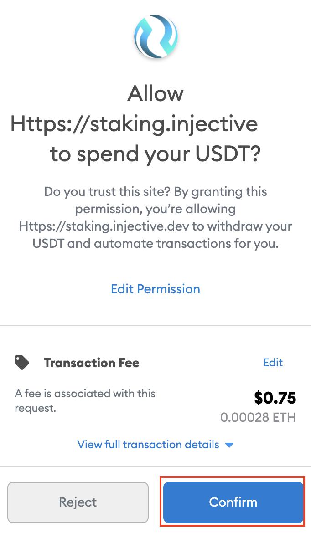
Task: Open the Edit Permission link
Action: tap(155, 289)
